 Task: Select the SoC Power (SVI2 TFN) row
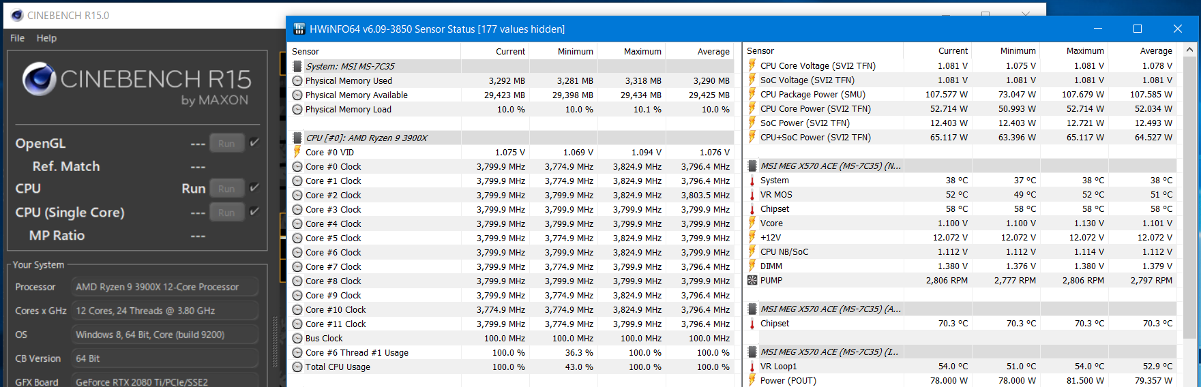[x=960, y=123]
